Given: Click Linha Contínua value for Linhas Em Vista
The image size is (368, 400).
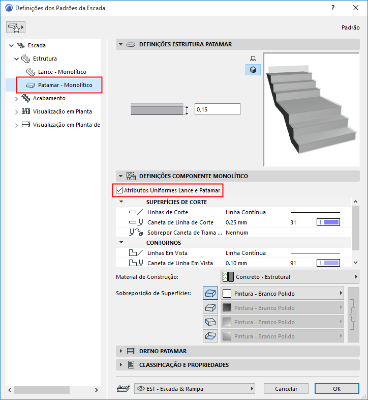Looking at the screenshot, I should [246, 253].
